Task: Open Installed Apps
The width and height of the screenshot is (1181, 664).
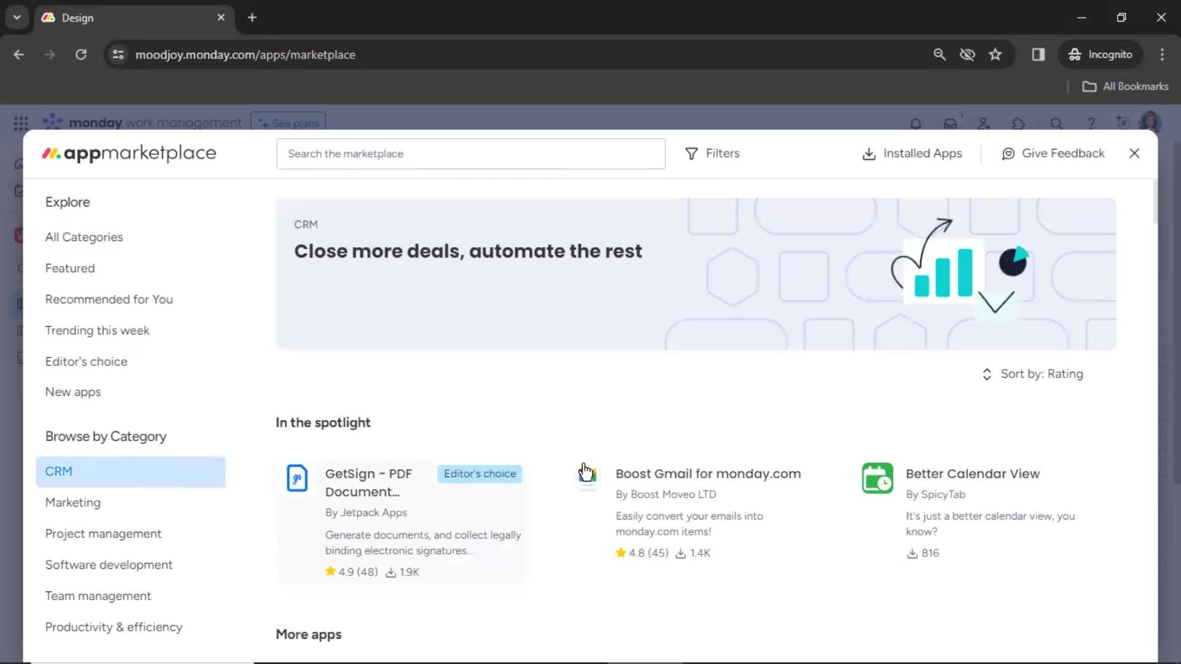Action: (912, 154)
